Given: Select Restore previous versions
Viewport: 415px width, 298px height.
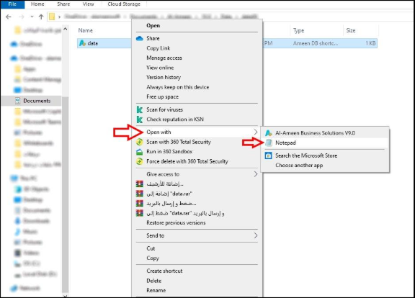Looking at the screenshot, I should (176, 222).
